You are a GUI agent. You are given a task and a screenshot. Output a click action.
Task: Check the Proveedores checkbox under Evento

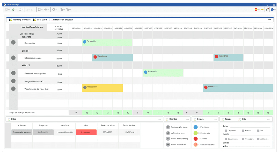coord(243,139)
